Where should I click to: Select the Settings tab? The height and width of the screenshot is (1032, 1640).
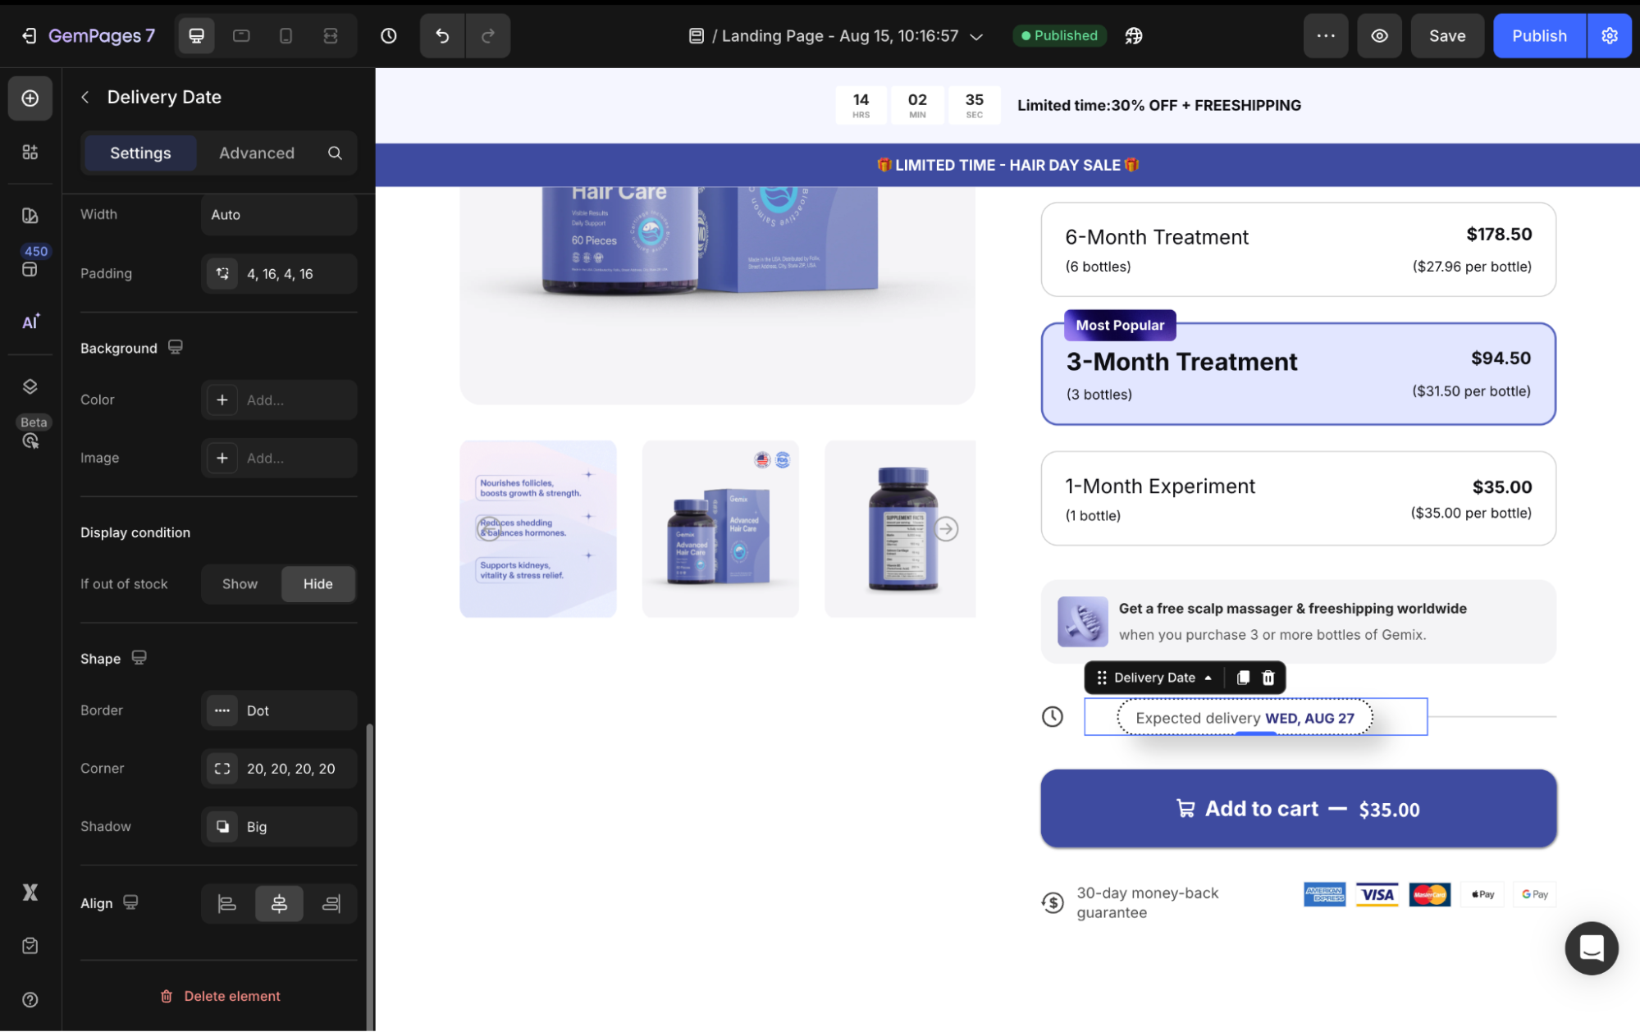(140, 153)
